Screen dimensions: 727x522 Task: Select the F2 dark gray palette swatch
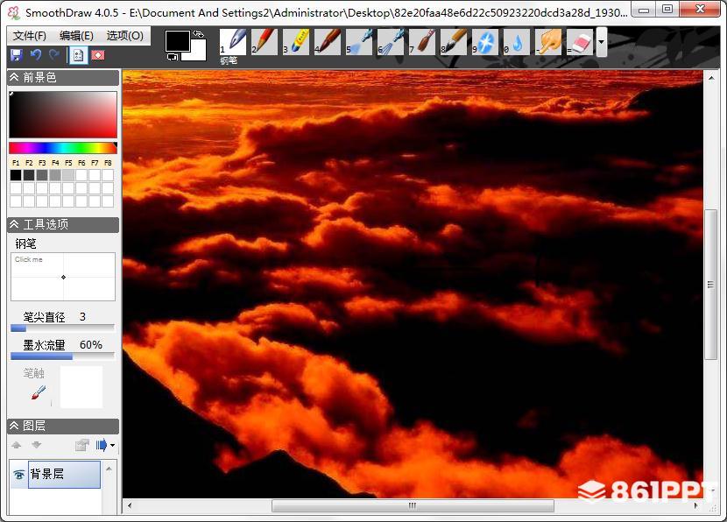[29, 175]
